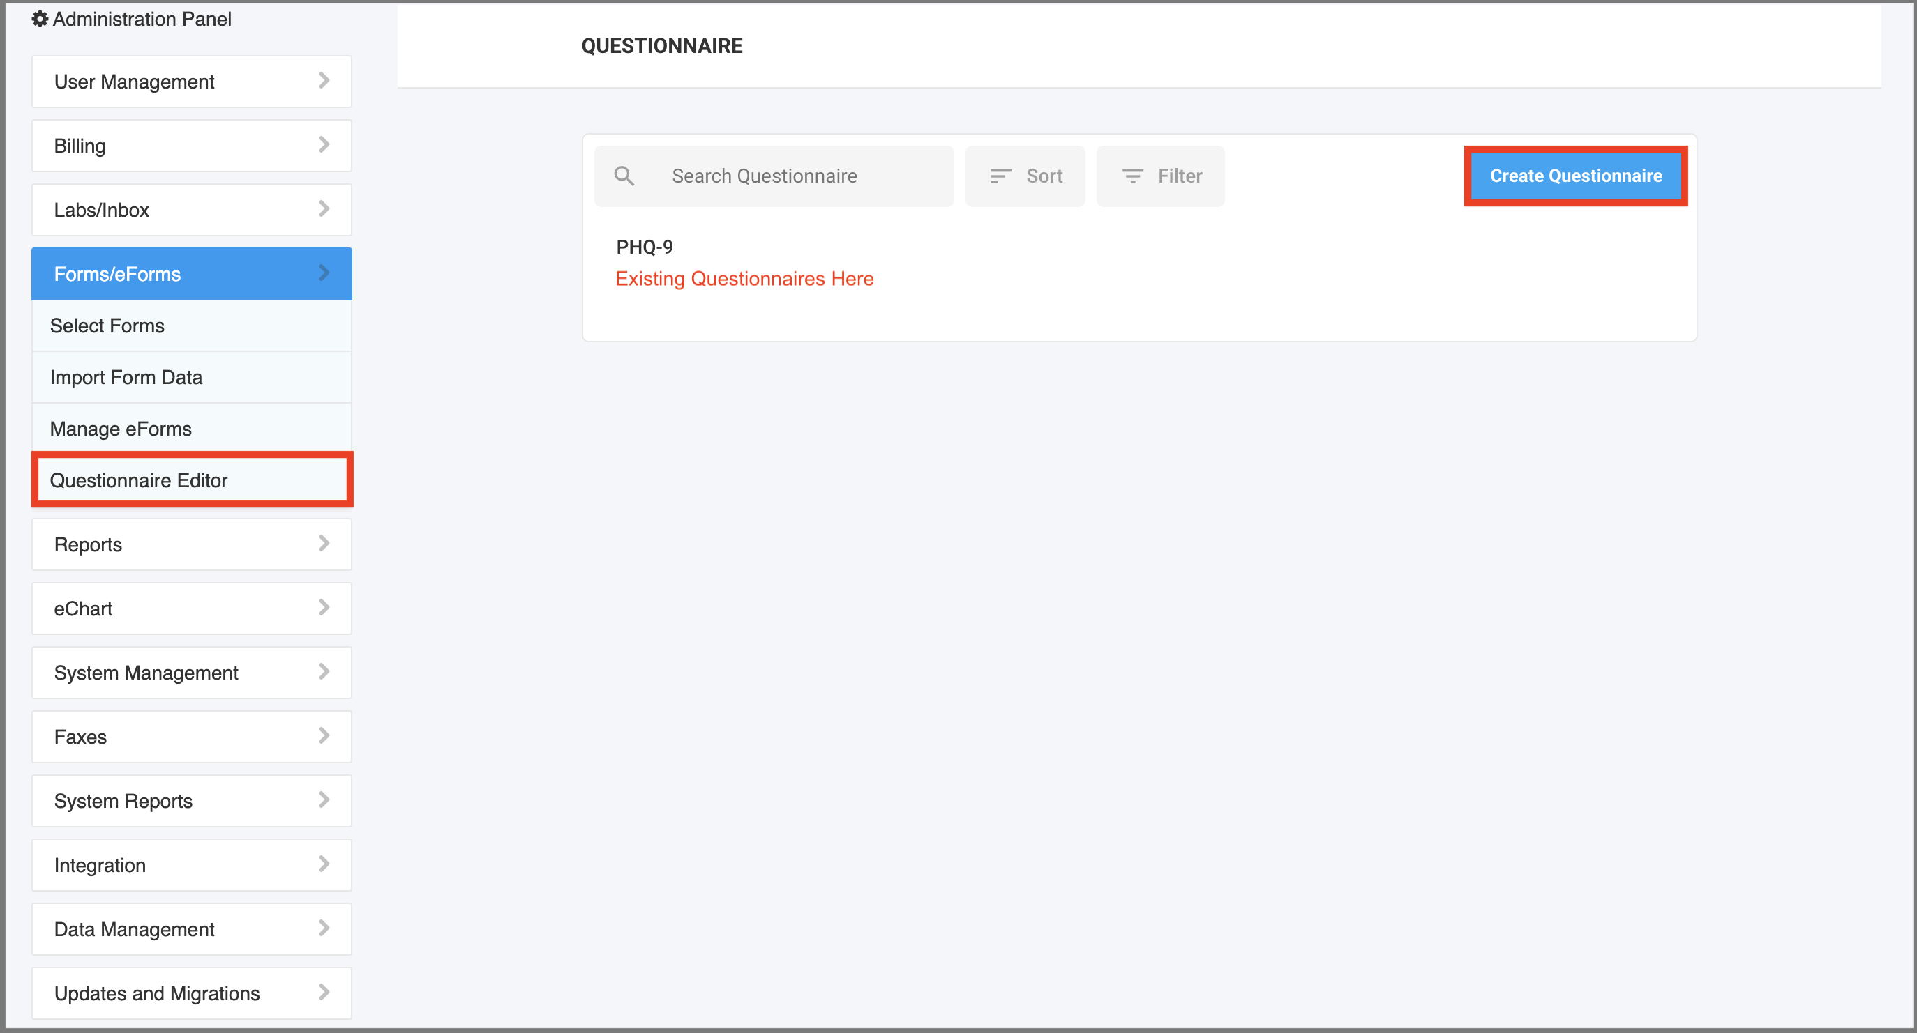This screenshot has height=1033, width=1917.
Task: Click the Filter button label
Action: [x=1180, y=176]
